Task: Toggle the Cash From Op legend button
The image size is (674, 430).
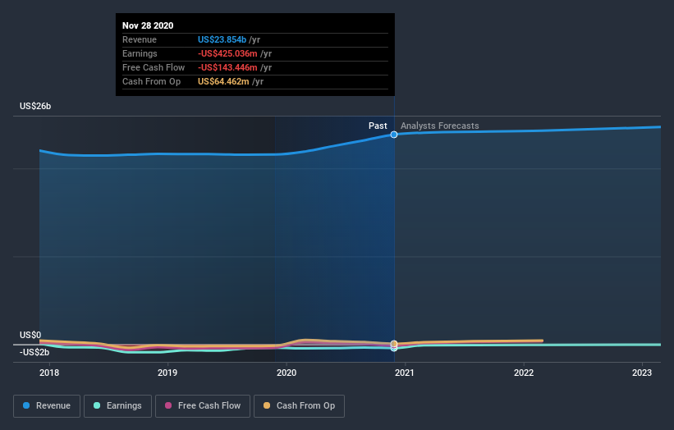Action: pos(299,406)
